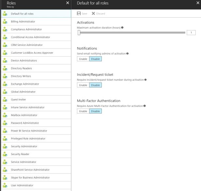Click the info icon next to Maximum activation duration
The image size is (201, 191).
(x=122, y=27)
